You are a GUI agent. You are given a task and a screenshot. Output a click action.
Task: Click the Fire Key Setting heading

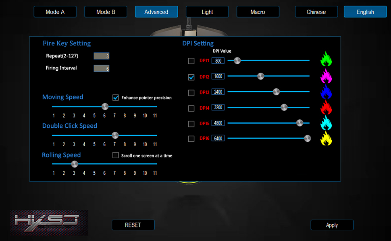(x=67, y=43)
